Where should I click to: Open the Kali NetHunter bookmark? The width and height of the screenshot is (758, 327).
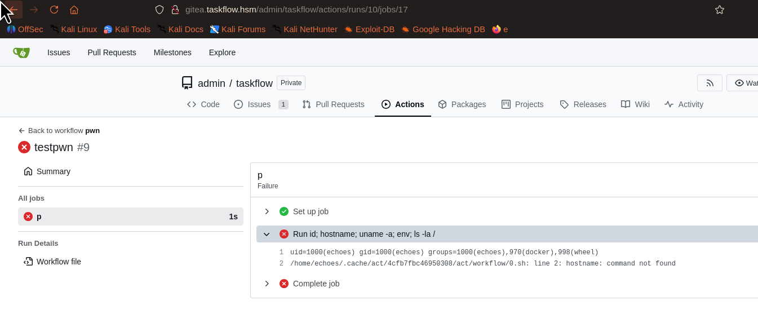305,29
